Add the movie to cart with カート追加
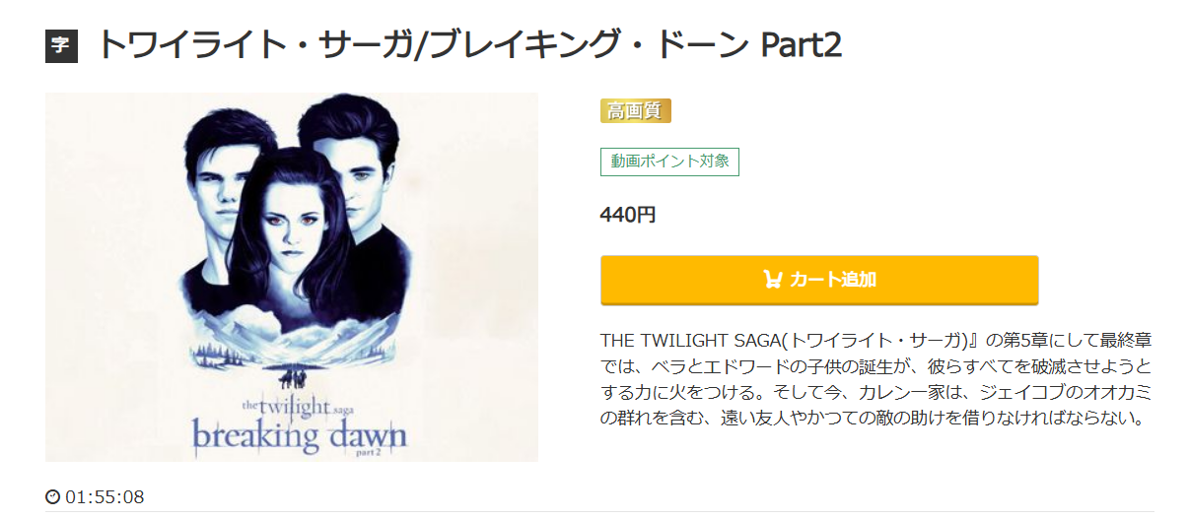 pos(819,280)
